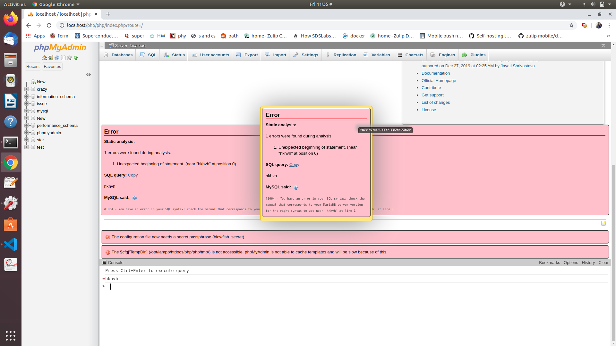Click Clear in console bar

tap(603, 263)
